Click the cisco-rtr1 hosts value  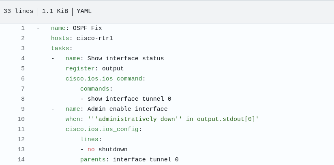[x=94, y=38]
